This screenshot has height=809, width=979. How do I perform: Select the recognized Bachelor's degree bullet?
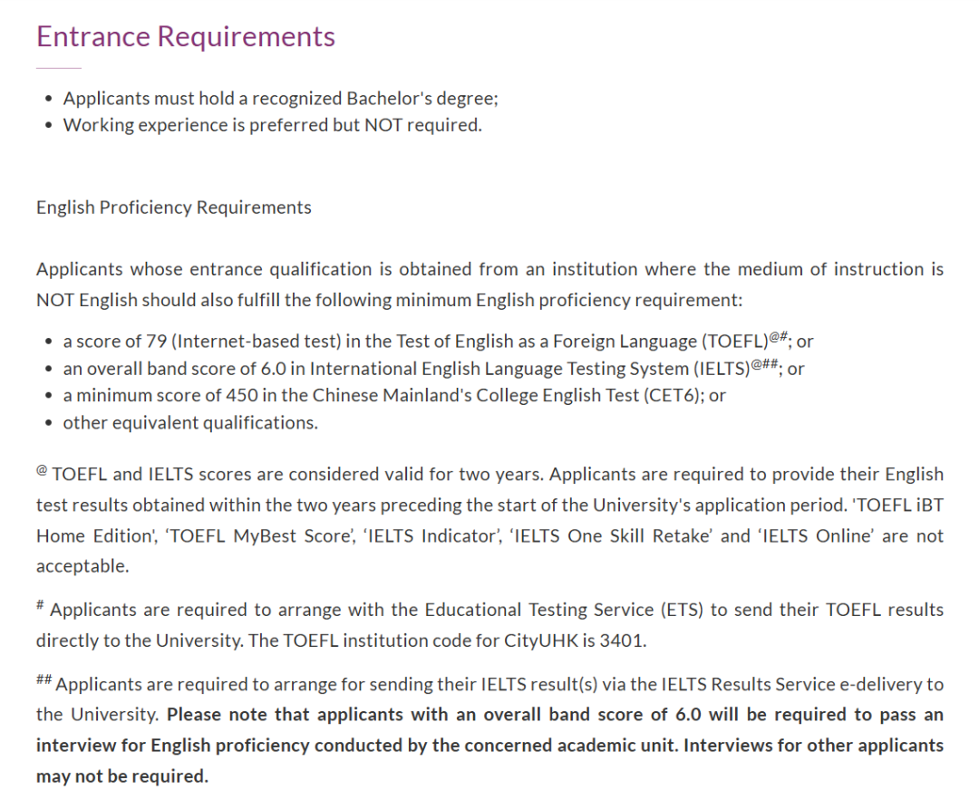click(280, 98)
